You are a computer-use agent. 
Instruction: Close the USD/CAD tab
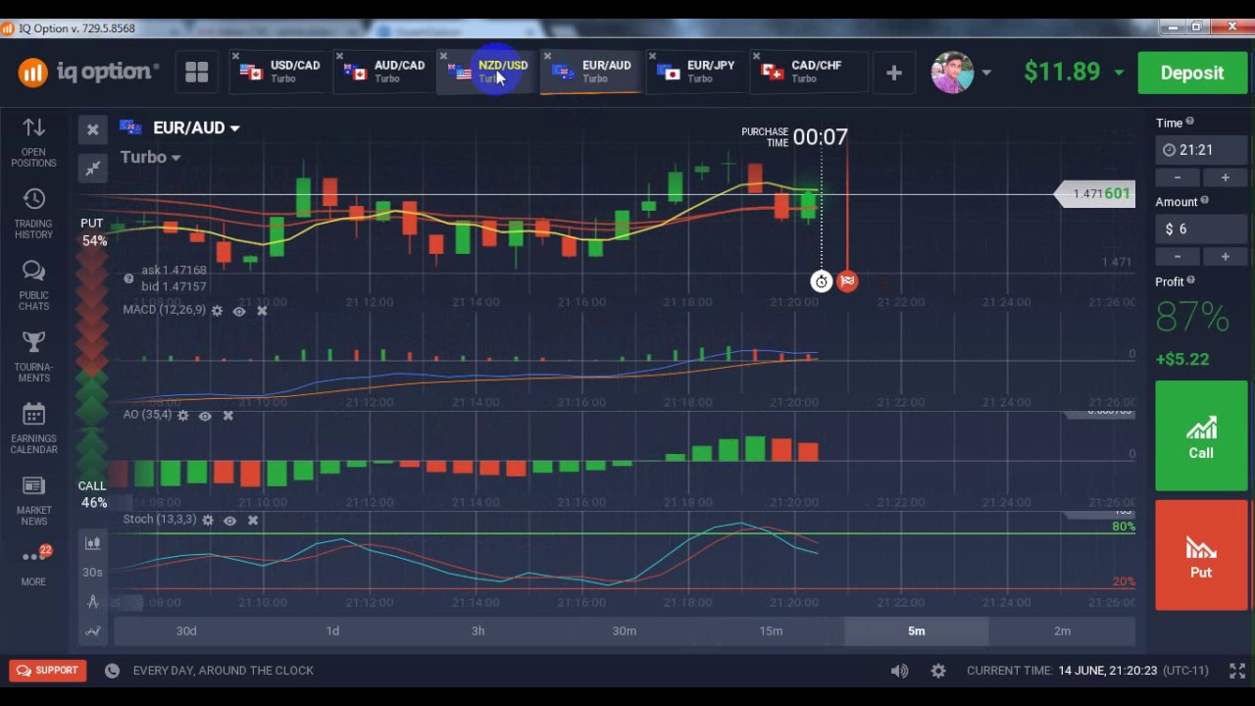(235, 56)
